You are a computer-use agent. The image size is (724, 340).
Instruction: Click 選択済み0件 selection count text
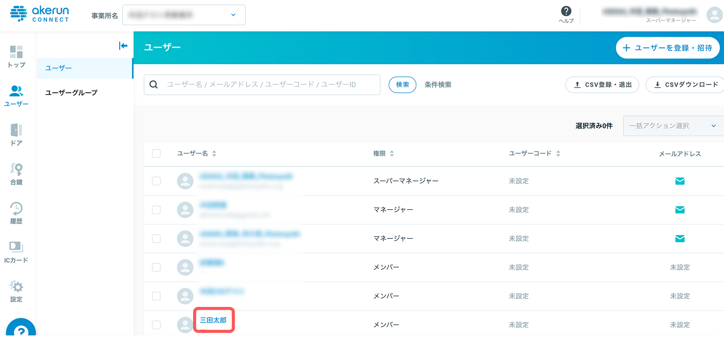pos(594,126)
